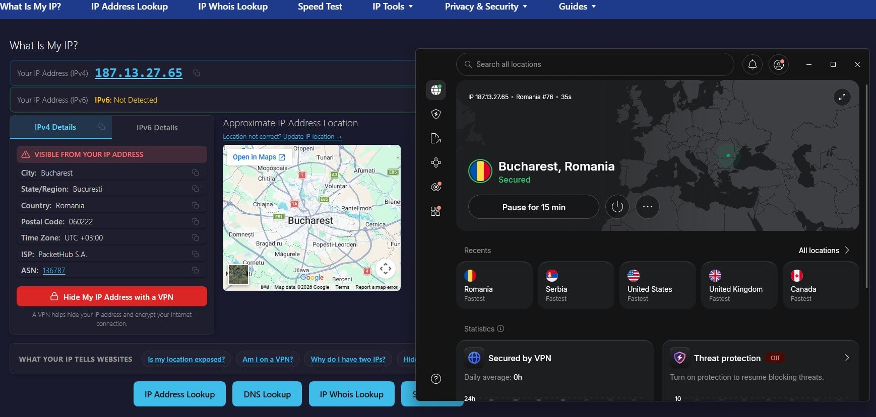The height and width of the screenshot is (417, 876).
Task: Click Pause for 15 min button
Action: click(x=534, y=207)
